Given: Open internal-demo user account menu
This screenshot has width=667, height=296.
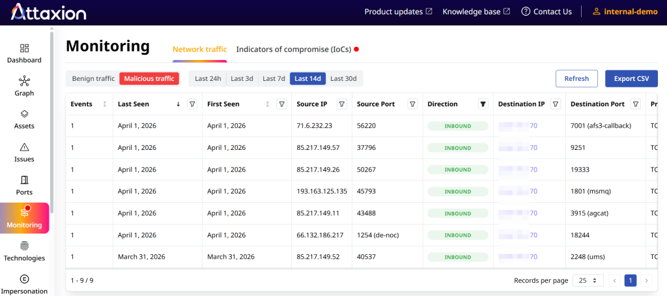Looking at the screenshot, I should click(625, 12).
